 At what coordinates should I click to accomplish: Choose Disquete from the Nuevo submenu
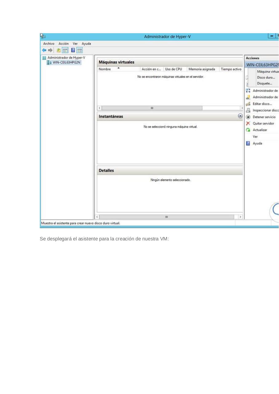(x=264, y=83)
